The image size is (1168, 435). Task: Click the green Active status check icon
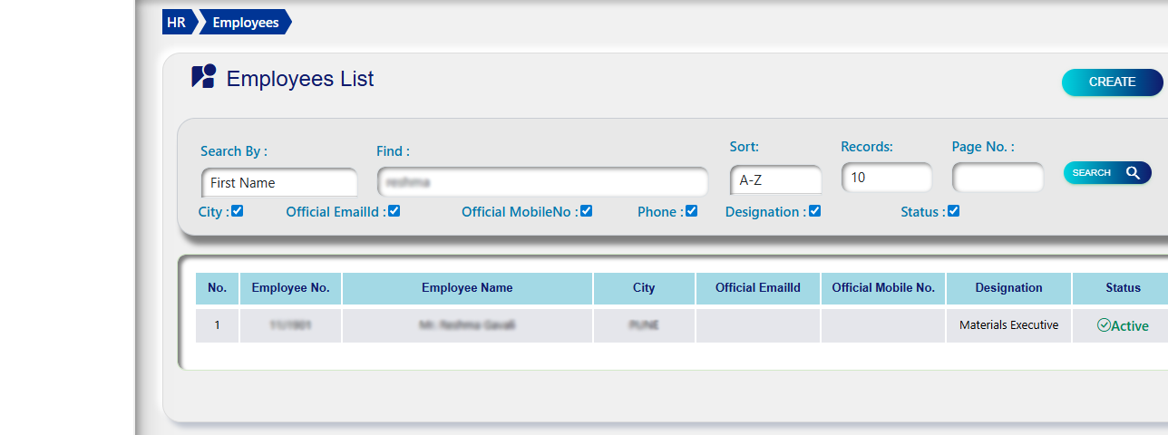pyautogui.click(x=1104, y=325)
